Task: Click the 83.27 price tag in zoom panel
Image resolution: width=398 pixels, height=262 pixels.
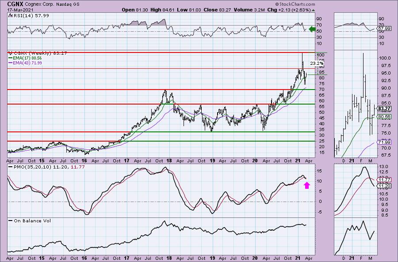Action: 384,109
